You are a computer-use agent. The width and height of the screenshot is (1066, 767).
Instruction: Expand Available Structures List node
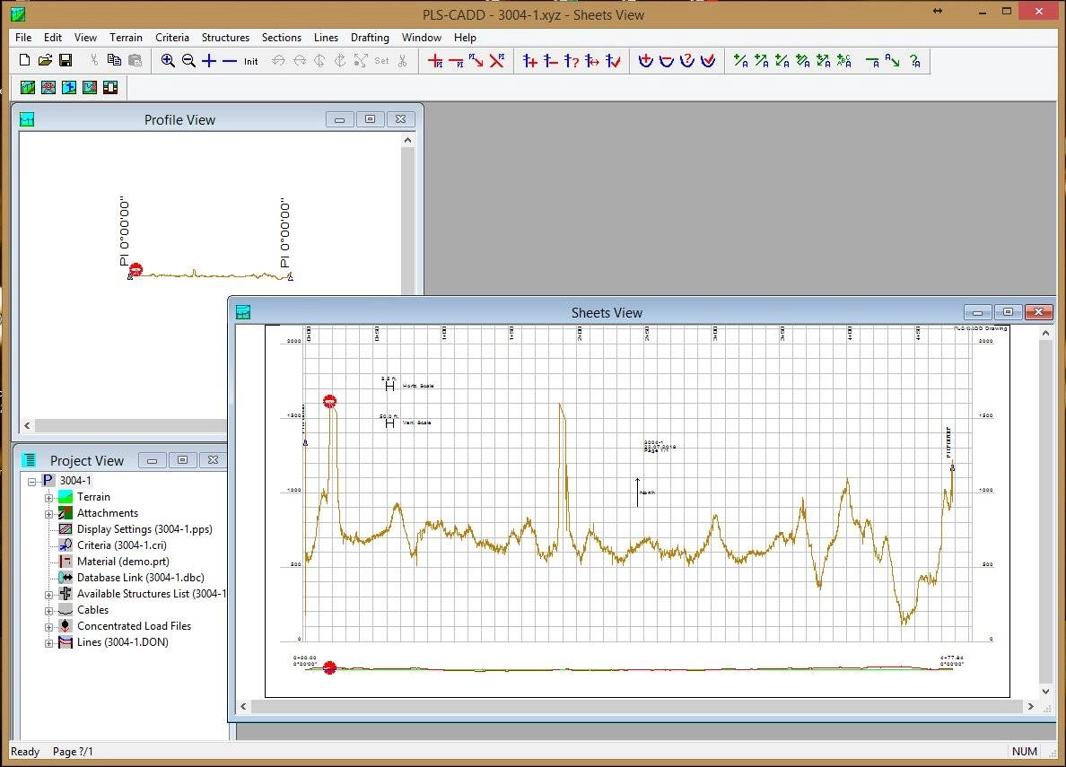(x=49, y=595)
